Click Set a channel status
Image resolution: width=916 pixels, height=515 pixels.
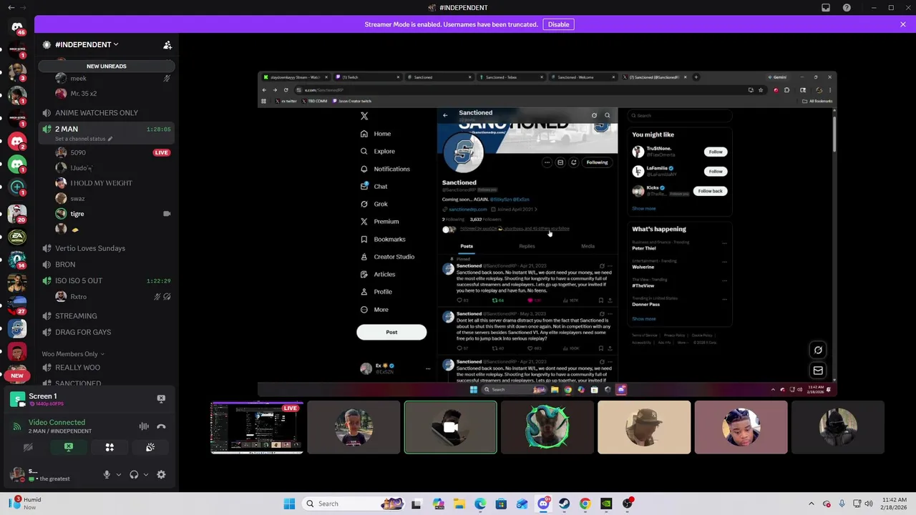(83, 139)
